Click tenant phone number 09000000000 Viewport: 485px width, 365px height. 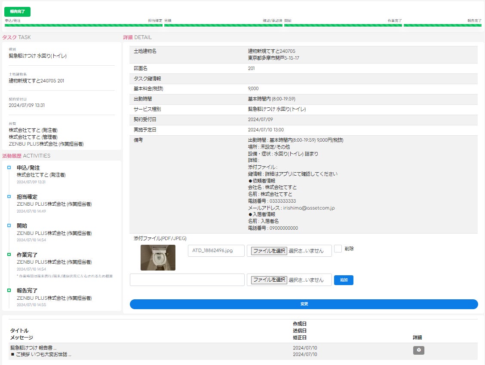(284, 228)
